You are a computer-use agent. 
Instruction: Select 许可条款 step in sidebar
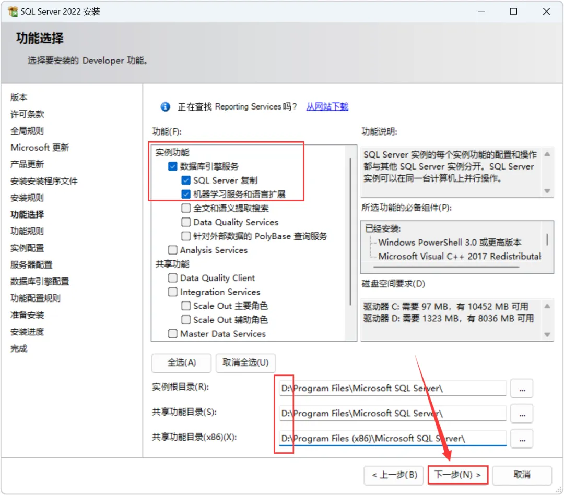(x=27, y=114)
